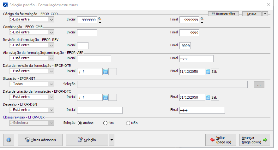Expand the arrow next to Seleção button
278x150 pixels.
coord(111,140)
